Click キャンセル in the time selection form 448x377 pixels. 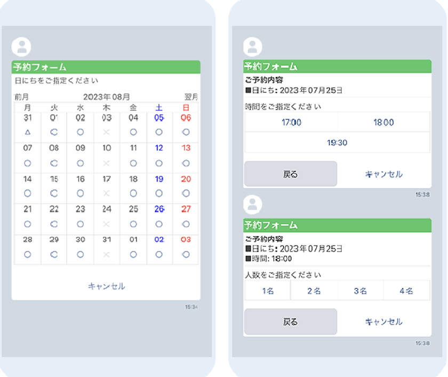coord(383,174)
